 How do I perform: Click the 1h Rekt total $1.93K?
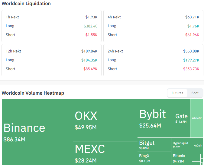click(x=91, y=17)
